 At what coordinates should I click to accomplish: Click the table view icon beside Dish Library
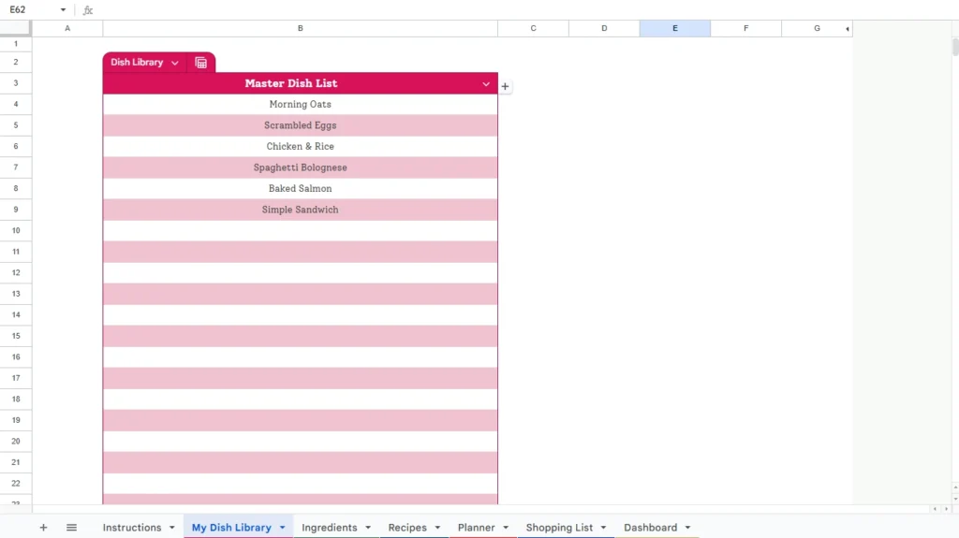200,63
